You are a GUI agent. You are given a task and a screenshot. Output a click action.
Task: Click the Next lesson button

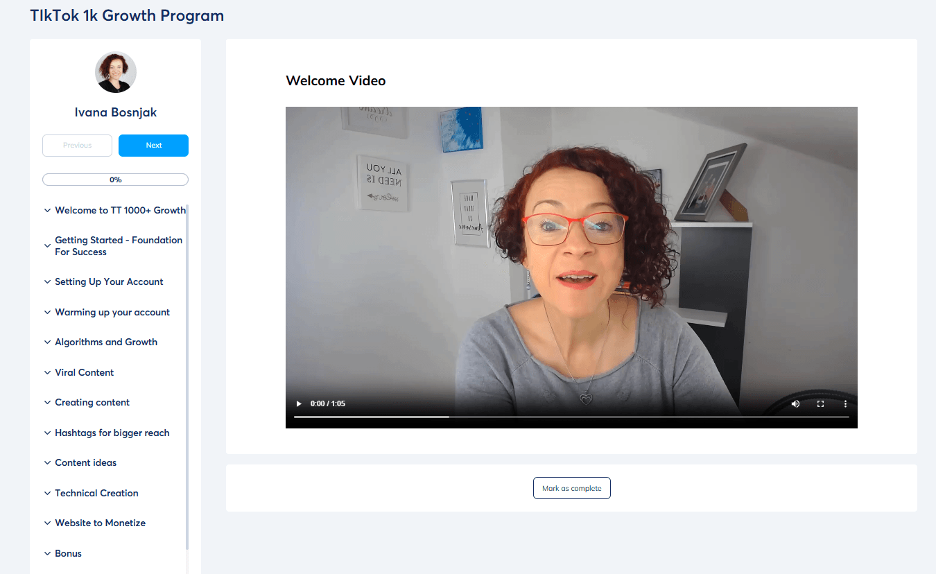153,146
